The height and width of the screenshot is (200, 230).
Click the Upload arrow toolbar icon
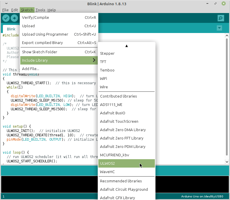point(15,18)
